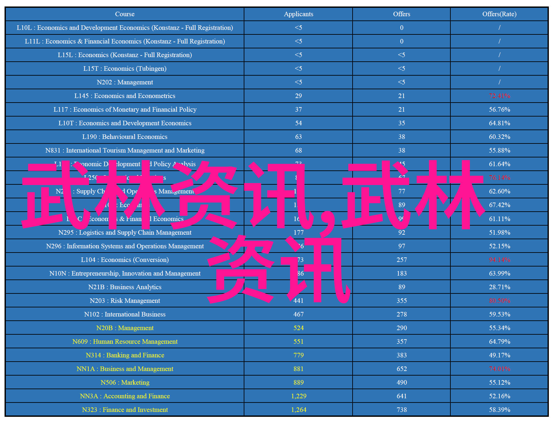Select N323 Finance and Investment cell

tap(125, 410)
